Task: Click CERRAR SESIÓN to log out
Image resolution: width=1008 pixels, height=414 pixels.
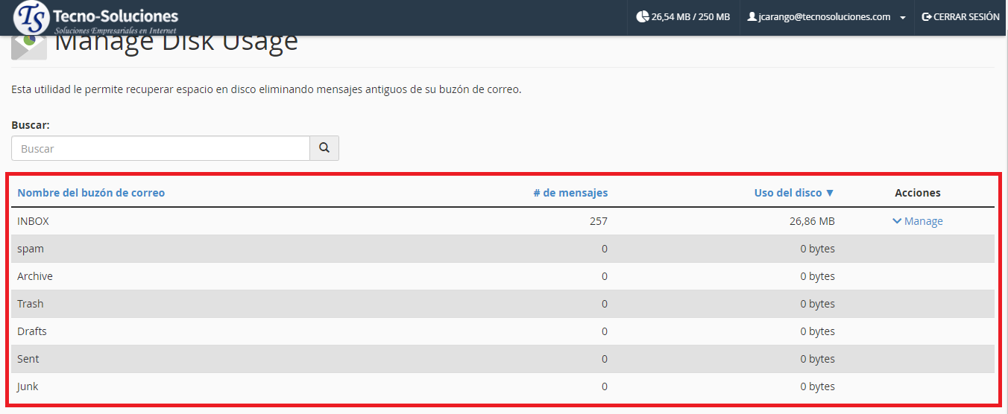Action: 966,17
